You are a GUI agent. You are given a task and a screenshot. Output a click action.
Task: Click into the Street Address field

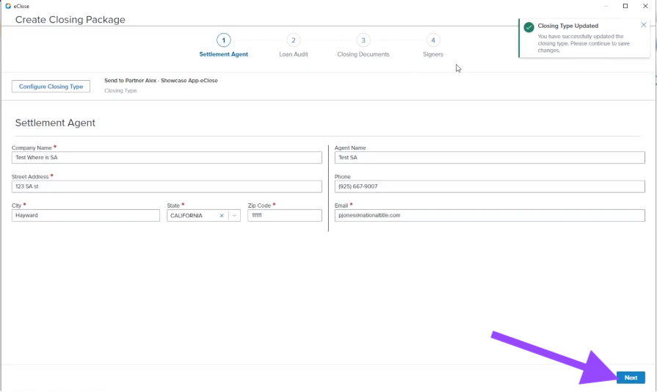[x=167, y=186]
